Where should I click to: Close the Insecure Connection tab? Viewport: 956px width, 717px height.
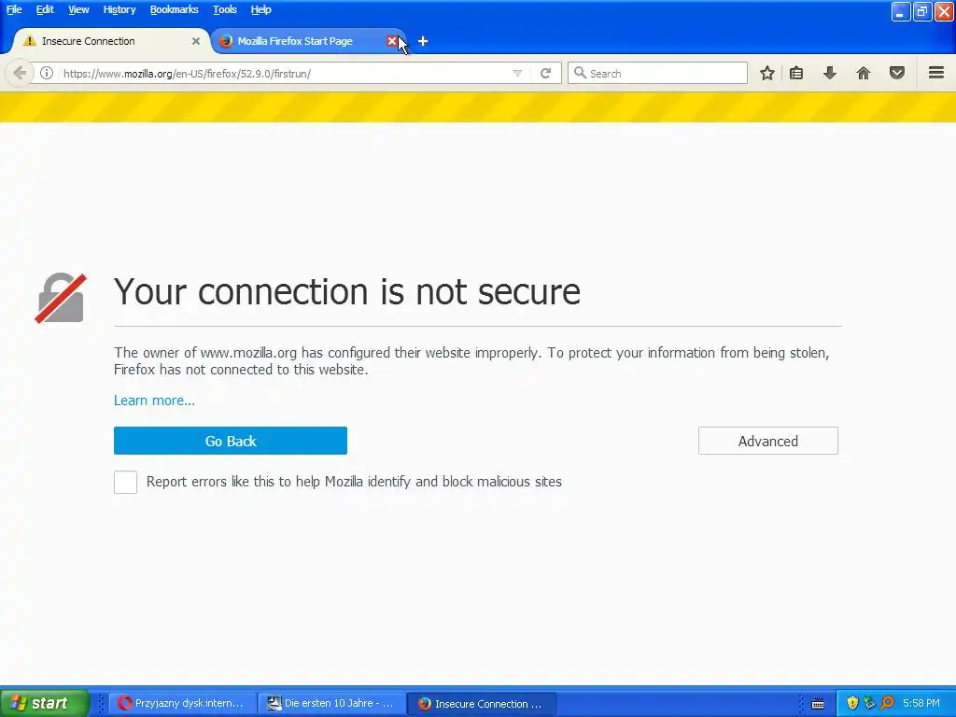coord(196,41)
